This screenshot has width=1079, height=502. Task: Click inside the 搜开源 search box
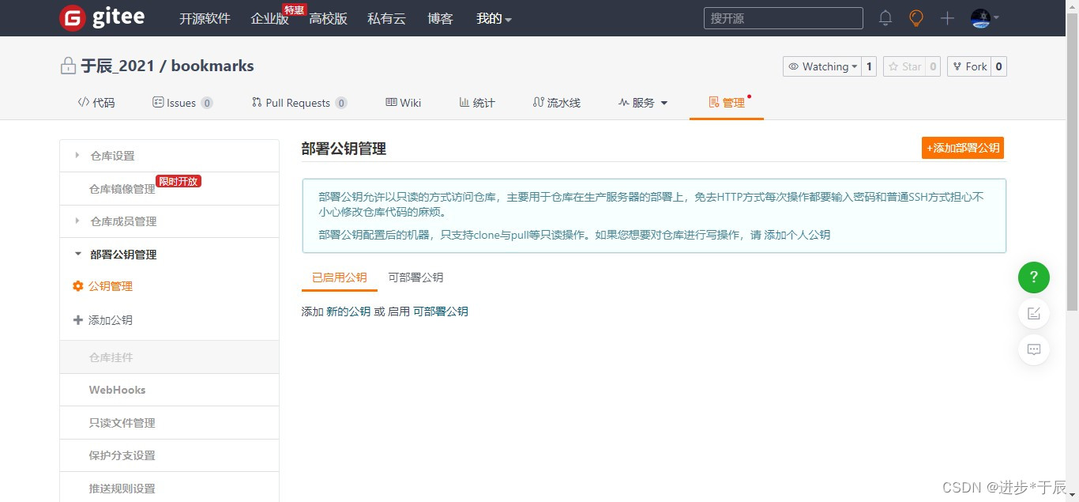pos(782,17)
